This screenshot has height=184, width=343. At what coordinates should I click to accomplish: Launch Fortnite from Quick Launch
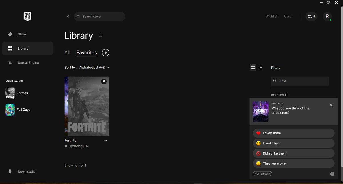[17, 93]
